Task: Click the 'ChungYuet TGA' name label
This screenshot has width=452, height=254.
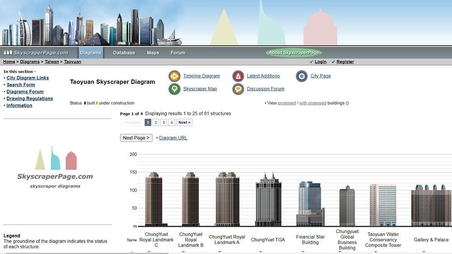Action: coord(268,240)
